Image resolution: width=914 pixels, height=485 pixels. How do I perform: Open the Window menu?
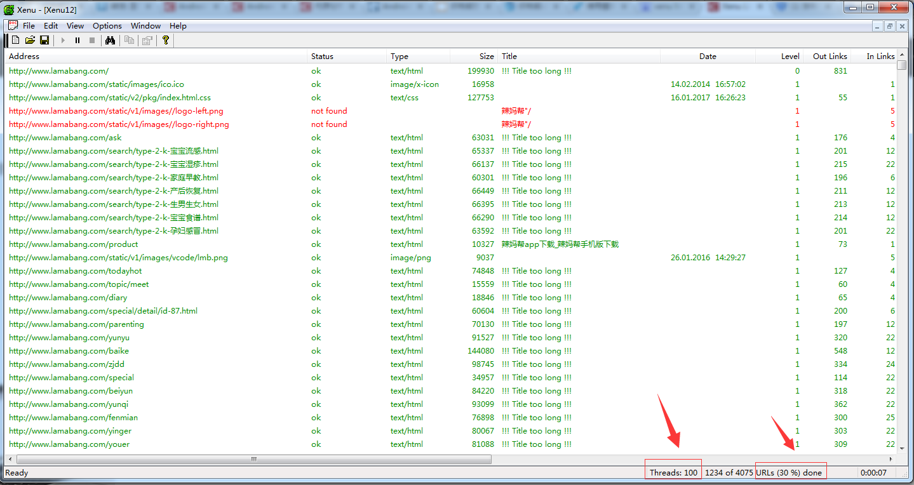point(145,25)
